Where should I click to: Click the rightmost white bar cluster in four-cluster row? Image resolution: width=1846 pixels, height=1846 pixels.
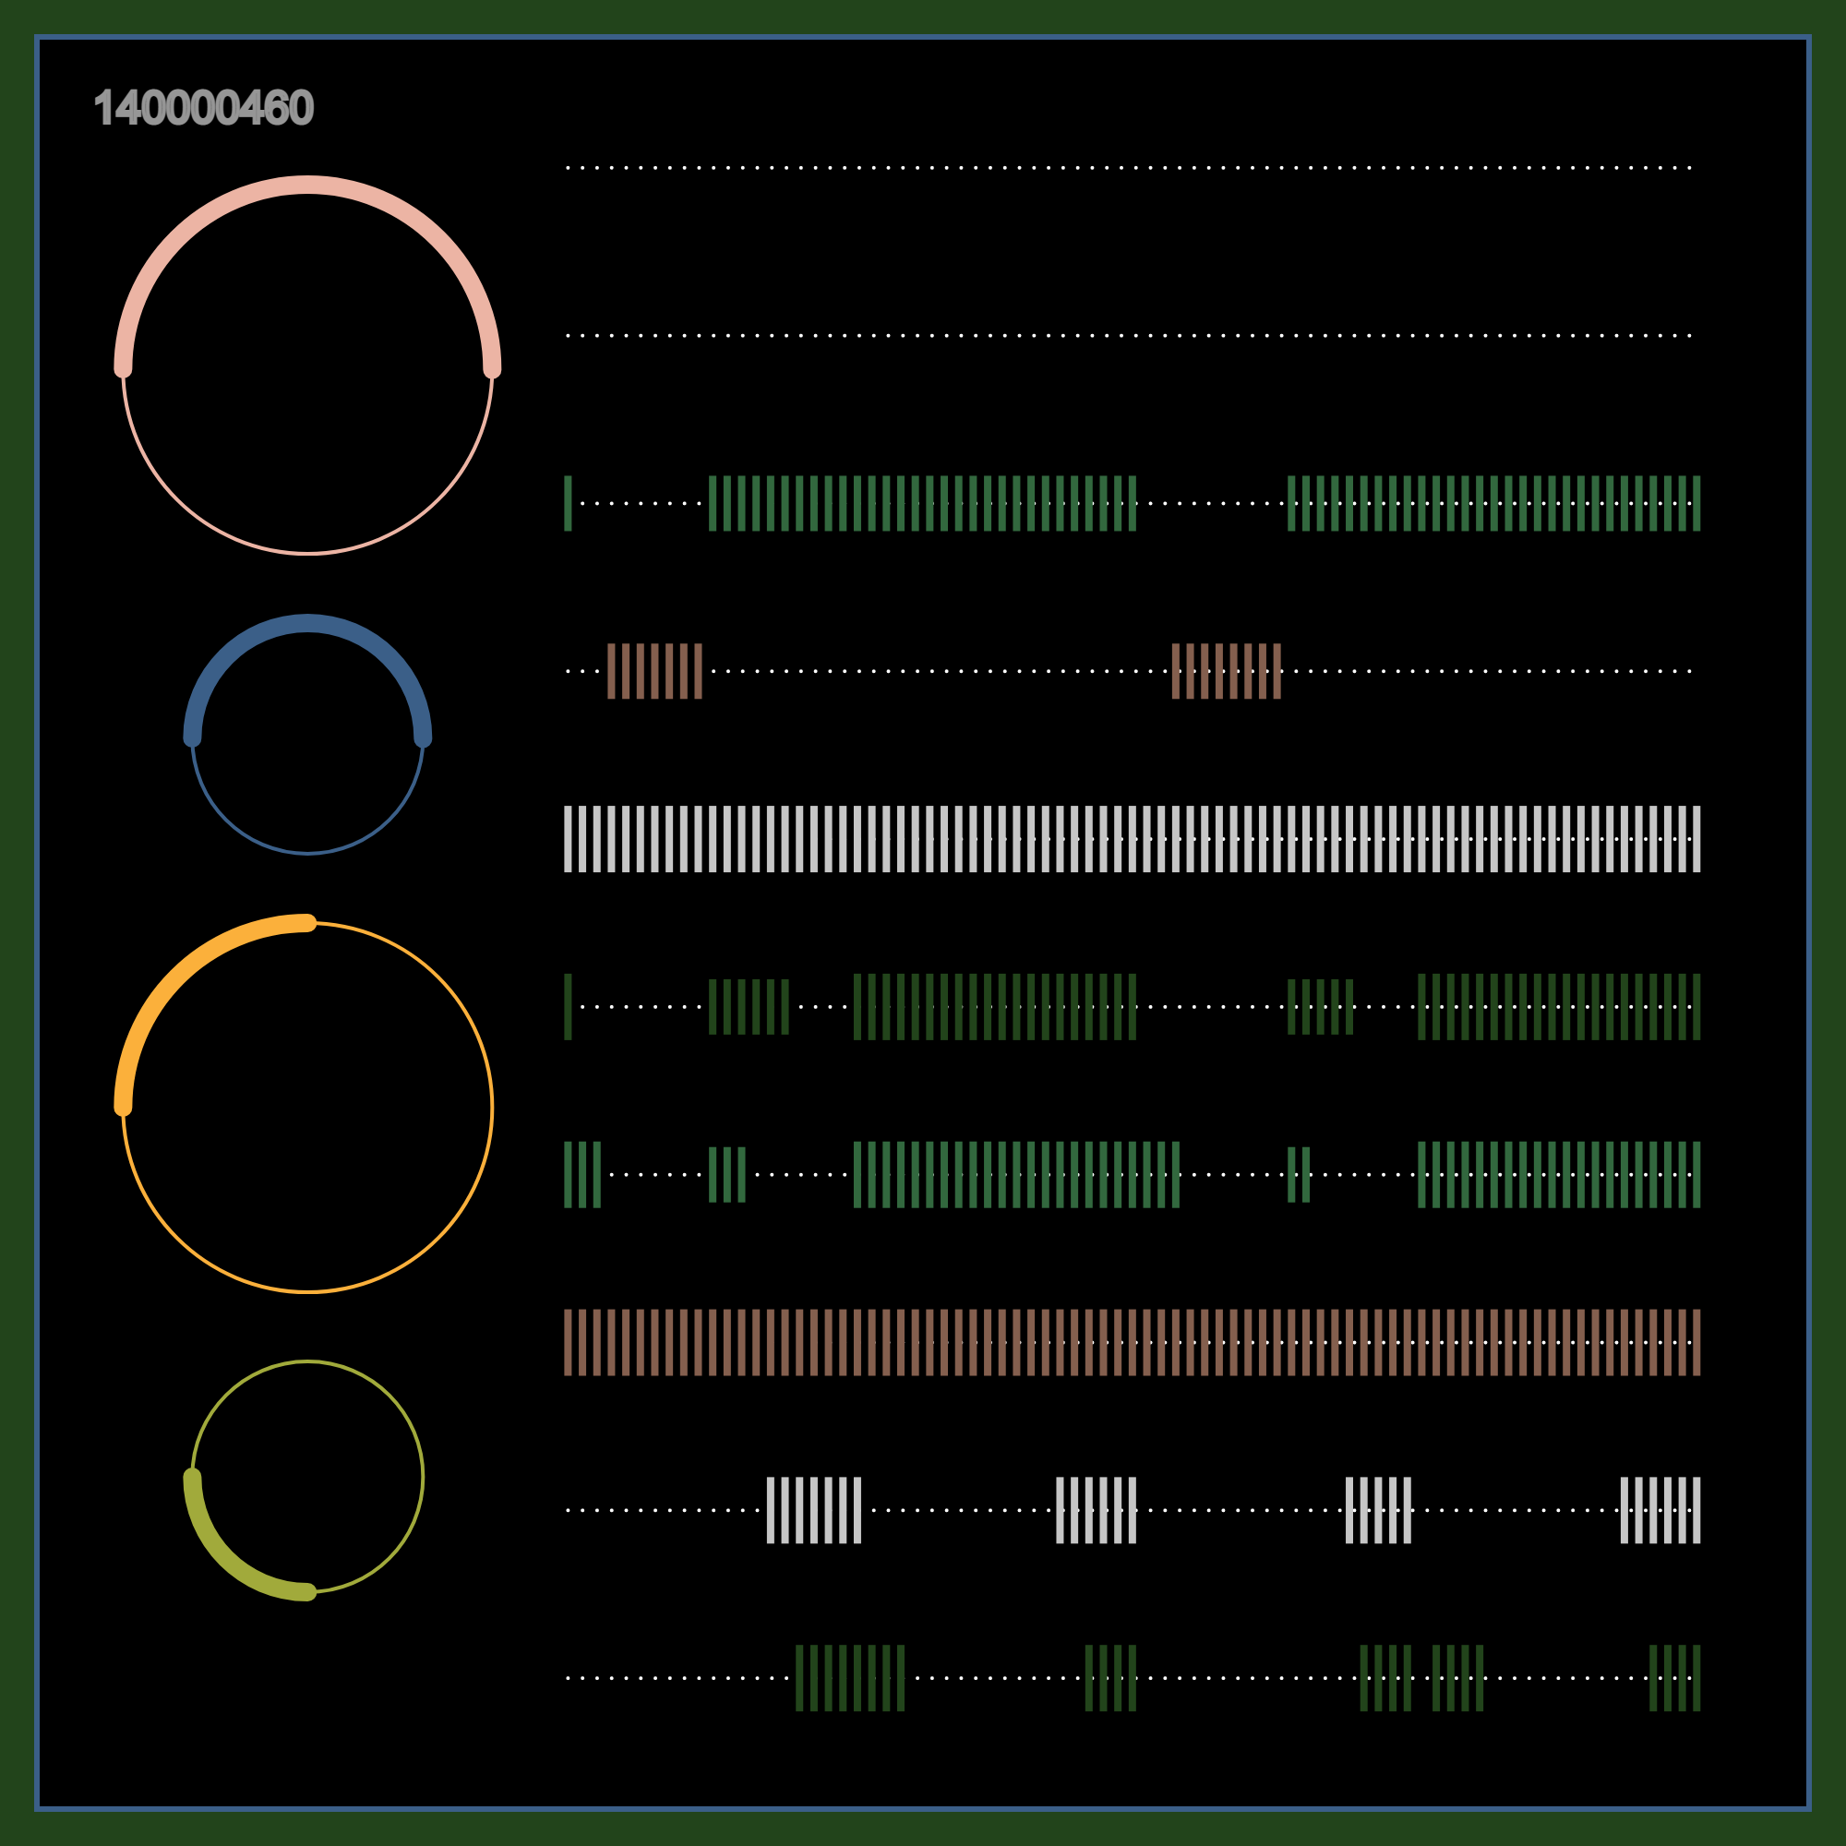(1660, 1511)
